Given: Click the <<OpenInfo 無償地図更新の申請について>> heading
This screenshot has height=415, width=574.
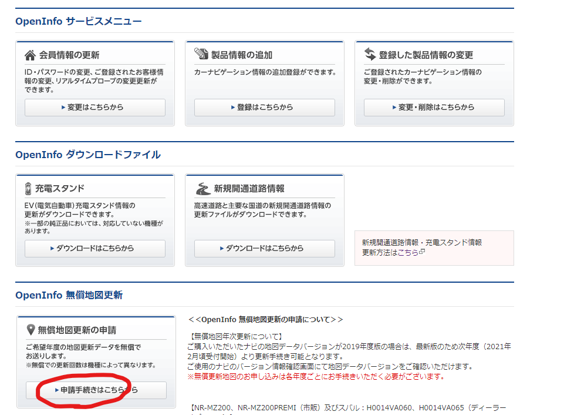Looking at the screenshot, I should click(x=266, y=319).
